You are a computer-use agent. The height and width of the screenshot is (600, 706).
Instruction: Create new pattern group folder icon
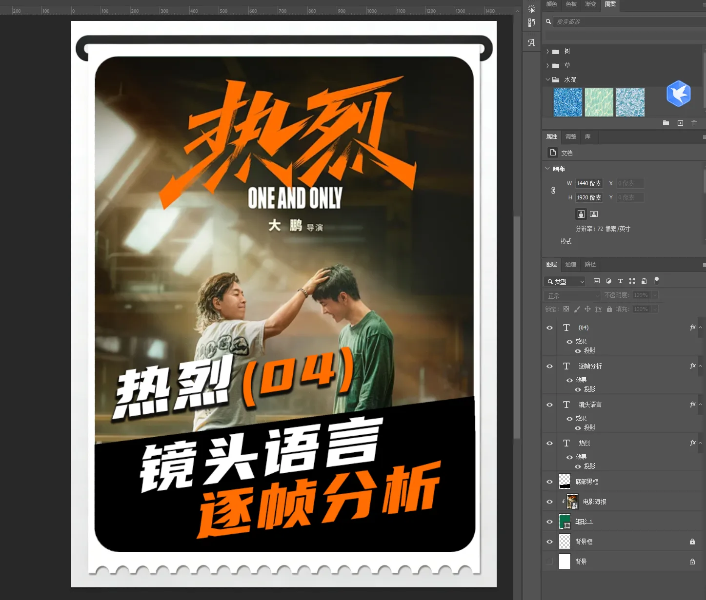pos(666,123)
